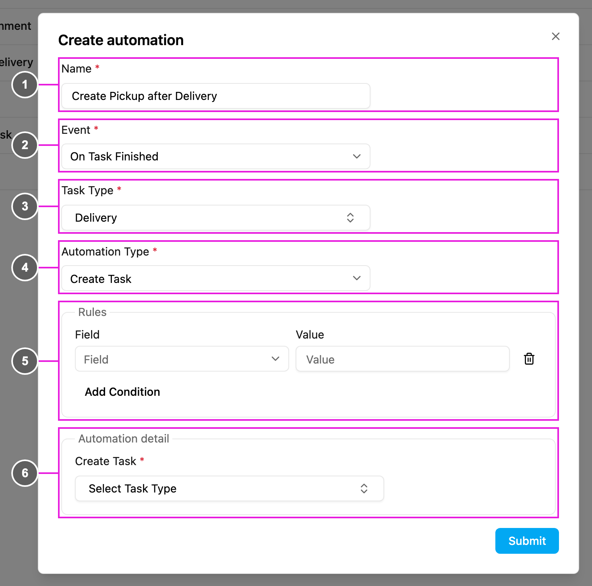
Task: Click the Task Type field label
Action: click(x=87, y=190)
